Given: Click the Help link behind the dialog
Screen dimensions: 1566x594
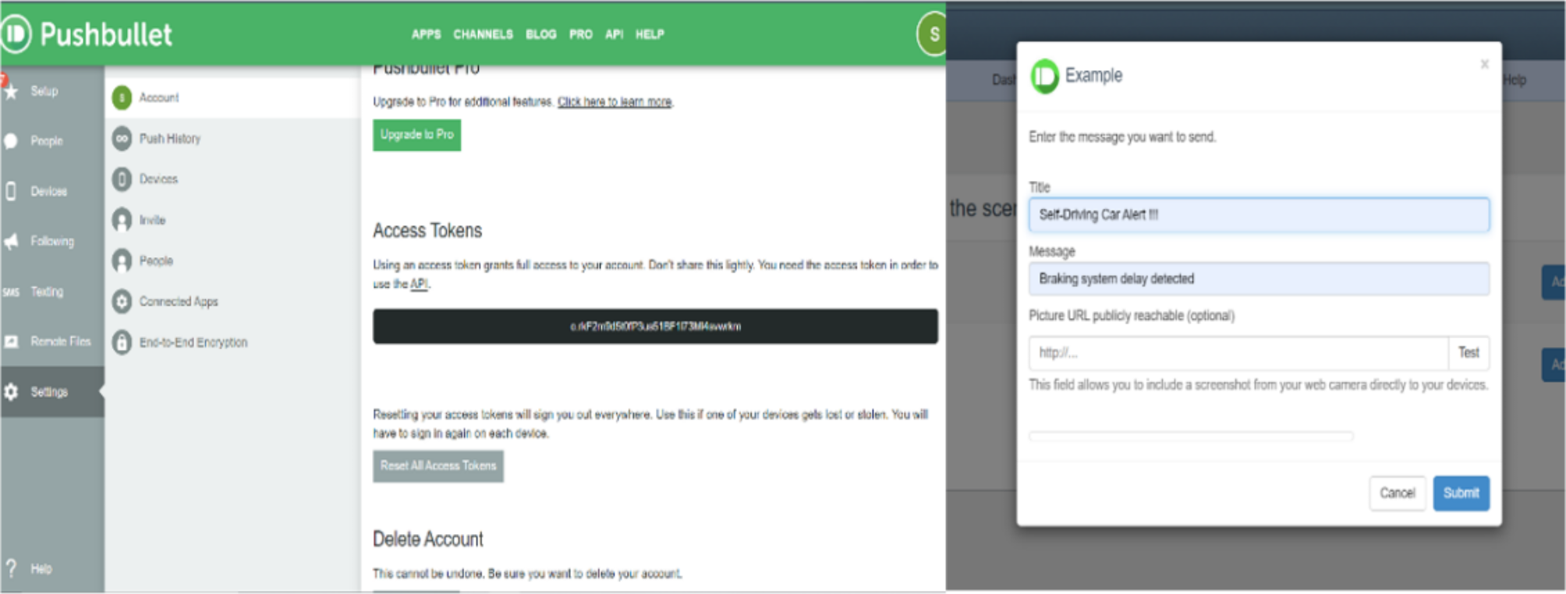Looking at the screenshot, I should tap(1515, 80).
